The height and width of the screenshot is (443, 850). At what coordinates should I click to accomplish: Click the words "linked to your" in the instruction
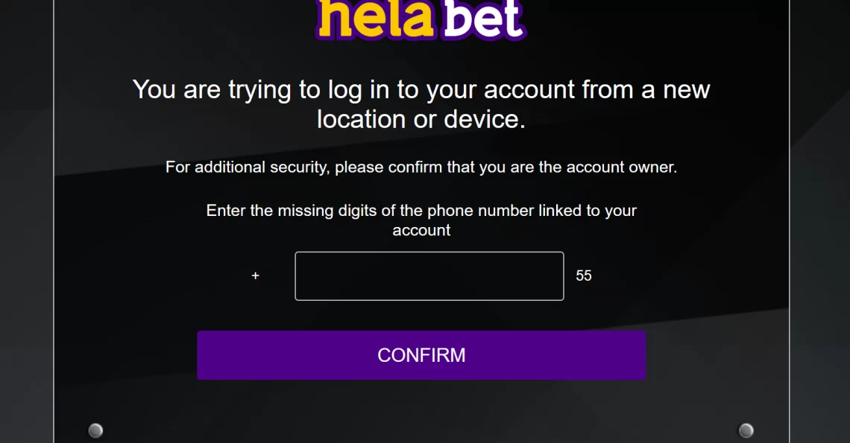point(588,211)
